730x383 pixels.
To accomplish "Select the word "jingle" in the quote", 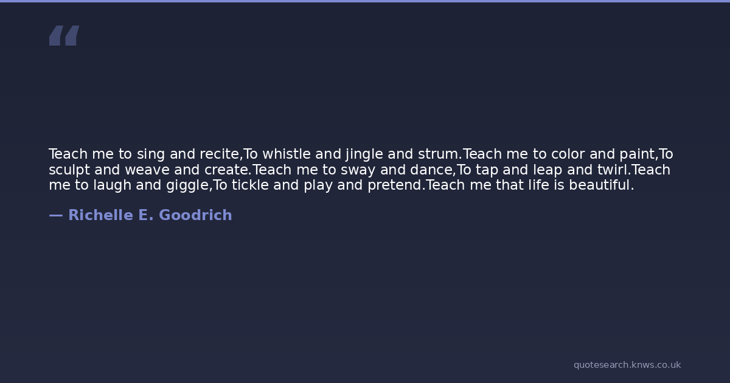I will tap(364, 154).
